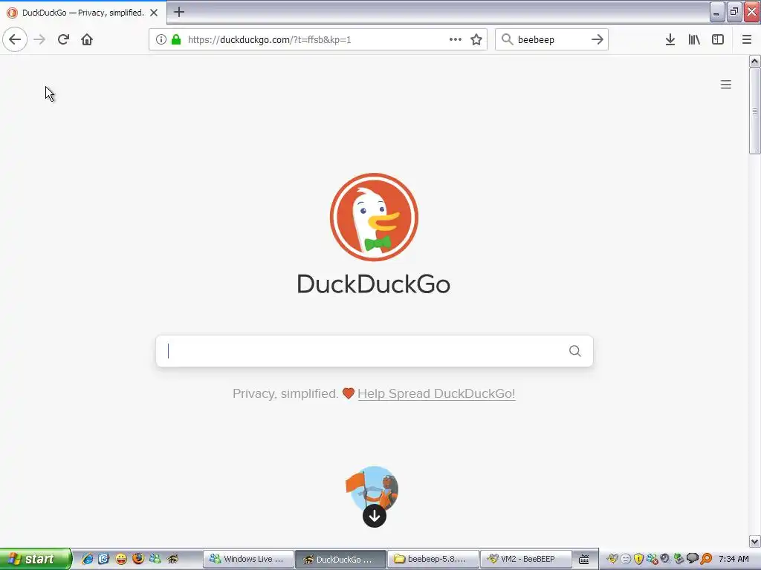Reload the current page
The height and width of the screenshot is (570, 761).
(x=64, y=39)
